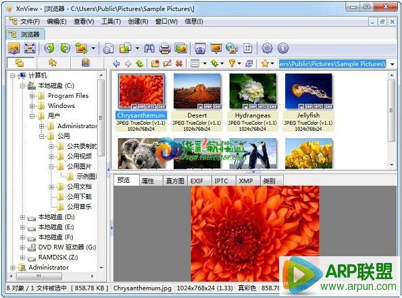
Task: Rotate image counter-clockwise
Action: click(49, 48)
